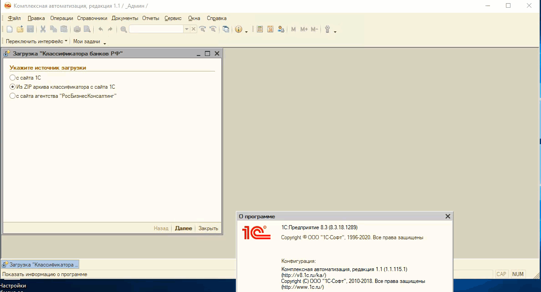Click the Open file folder icon

point(20,29)
